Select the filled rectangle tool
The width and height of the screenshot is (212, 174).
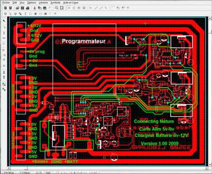point(45,14)
